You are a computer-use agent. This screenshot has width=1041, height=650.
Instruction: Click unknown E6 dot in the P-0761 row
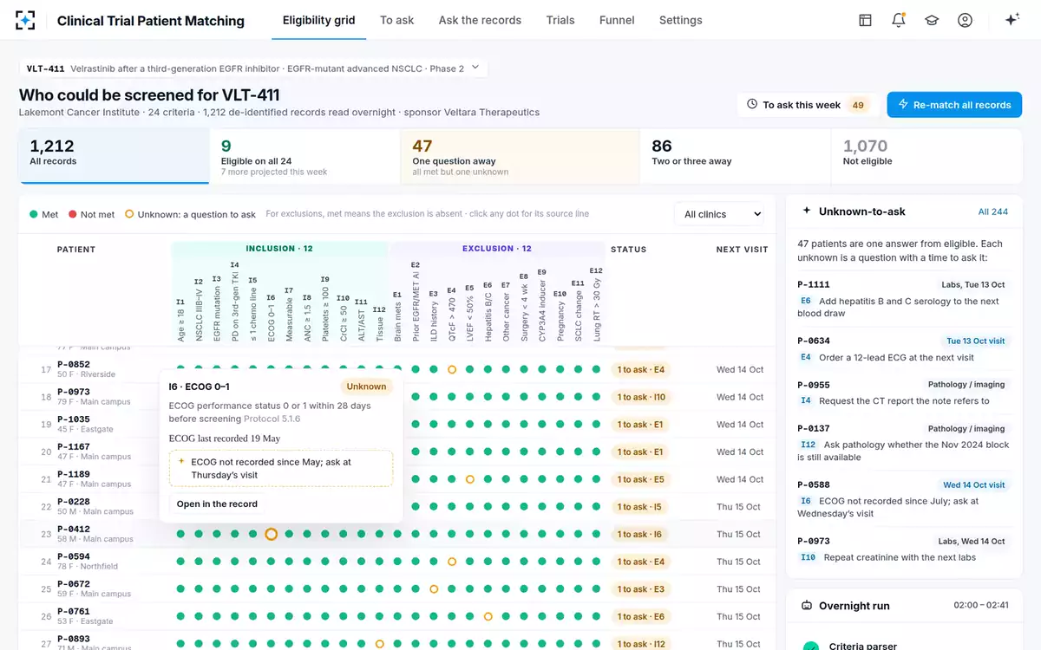click(x=488, y=617)
